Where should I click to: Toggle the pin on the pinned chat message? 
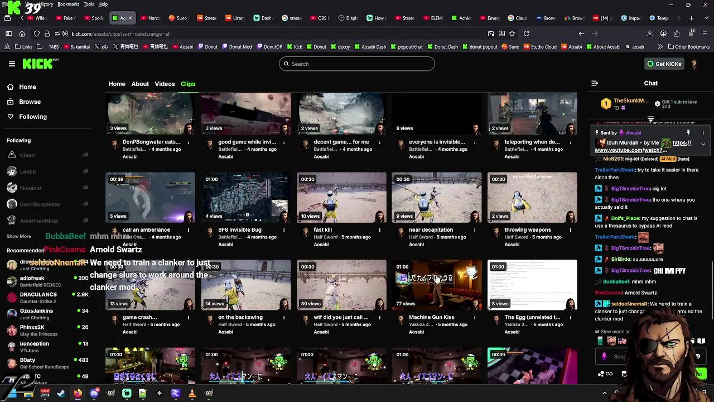(688, 133)
